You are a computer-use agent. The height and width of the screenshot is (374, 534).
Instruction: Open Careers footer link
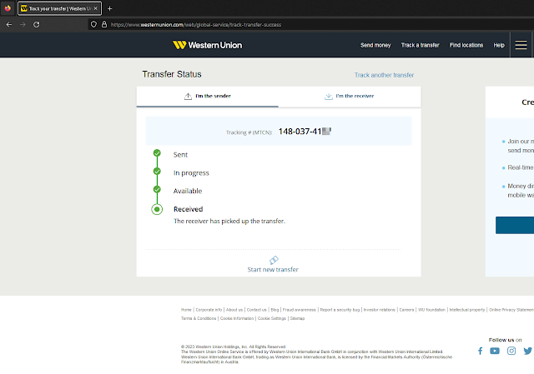(x=406, y=310)
